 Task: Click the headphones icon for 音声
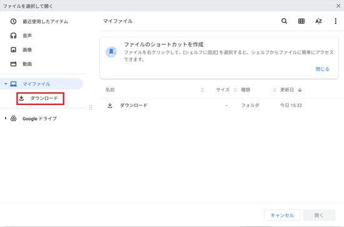tap(13, 36)
